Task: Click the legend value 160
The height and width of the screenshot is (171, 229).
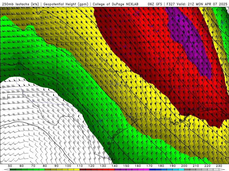Action: click(138, 166)
